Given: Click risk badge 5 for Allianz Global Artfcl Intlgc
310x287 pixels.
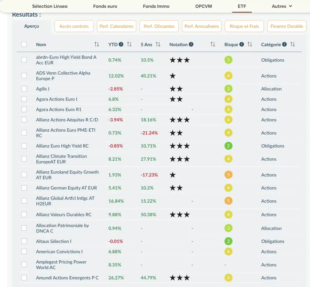Looking at the screenshot, I should pos(228,201).
